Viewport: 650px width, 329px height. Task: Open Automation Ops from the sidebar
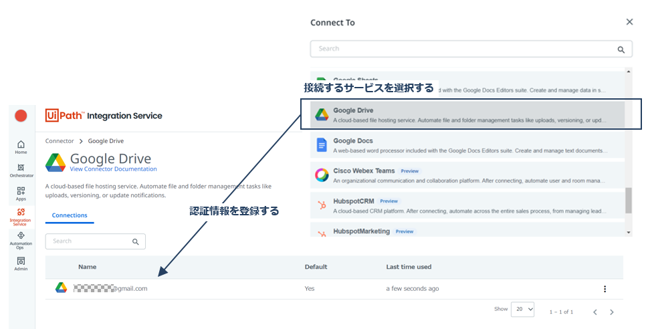pos(21,240)
